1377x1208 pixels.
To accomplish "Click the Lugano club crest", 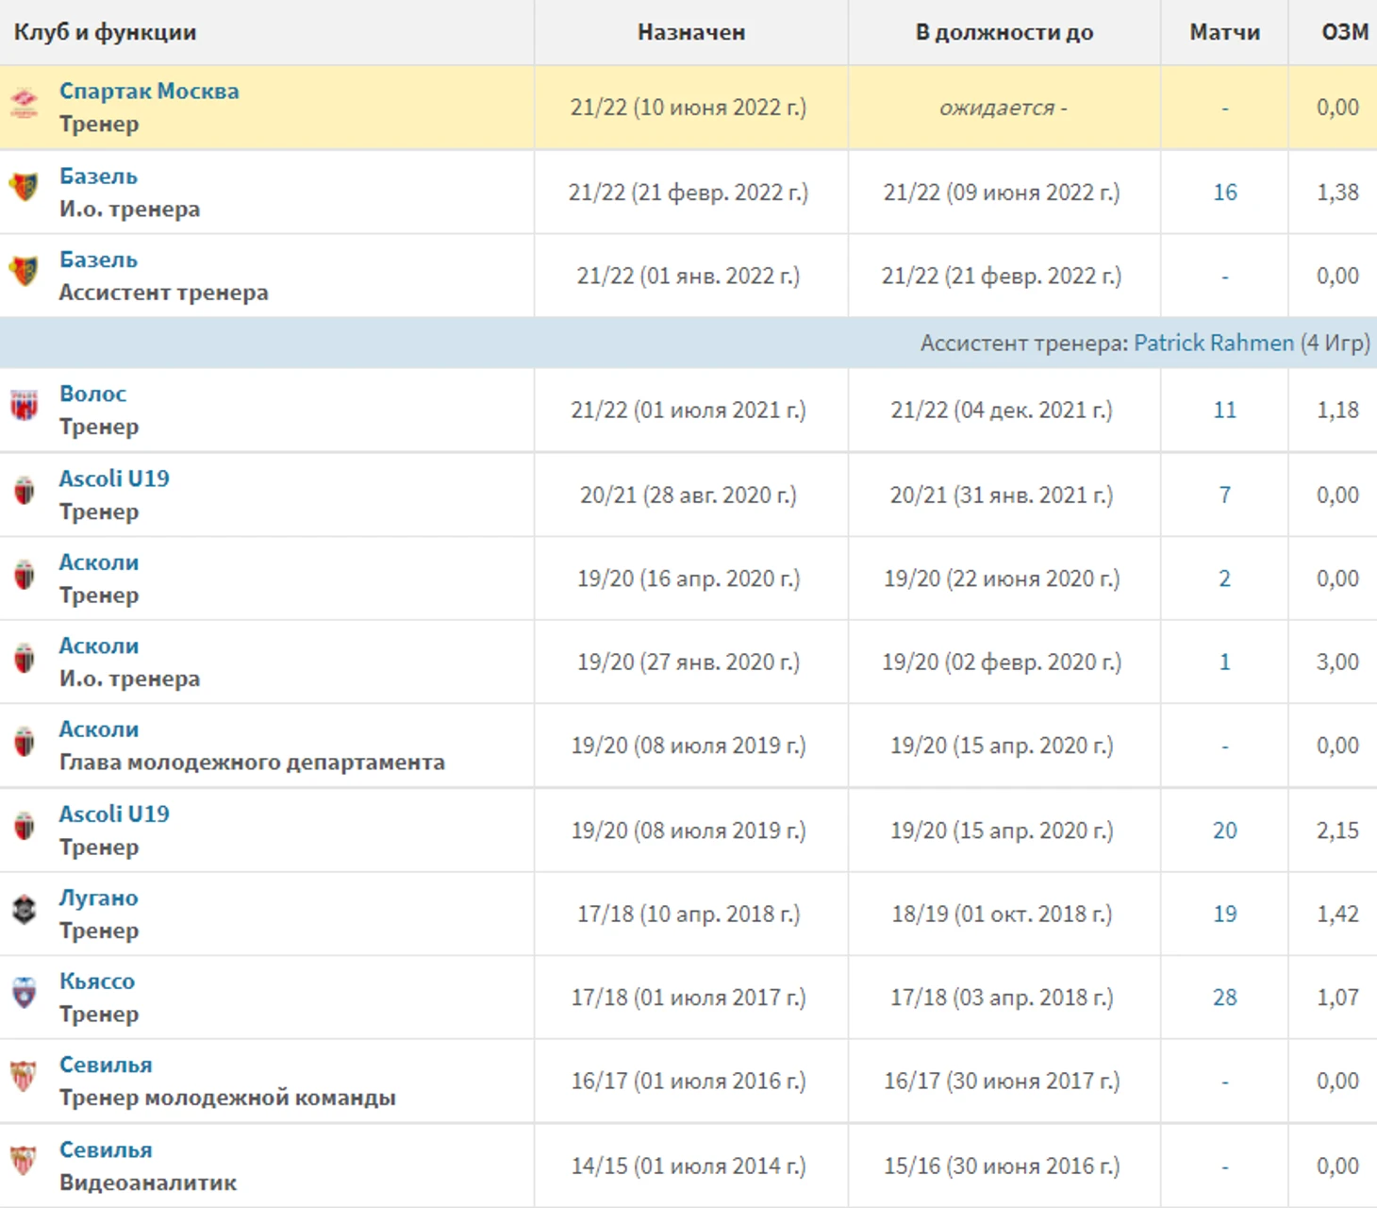I will pyautogui.click(x=24, y=909).
